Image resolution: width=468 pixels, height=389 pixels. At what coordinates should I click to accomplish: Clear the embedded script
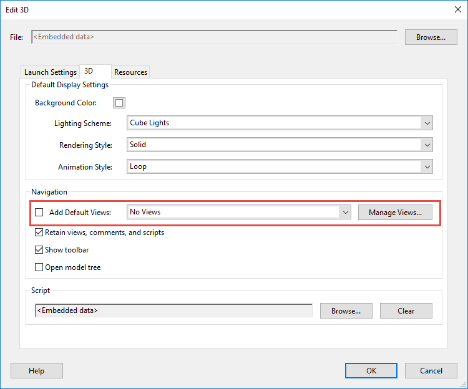pyautogui.click(x=406, y=310)
